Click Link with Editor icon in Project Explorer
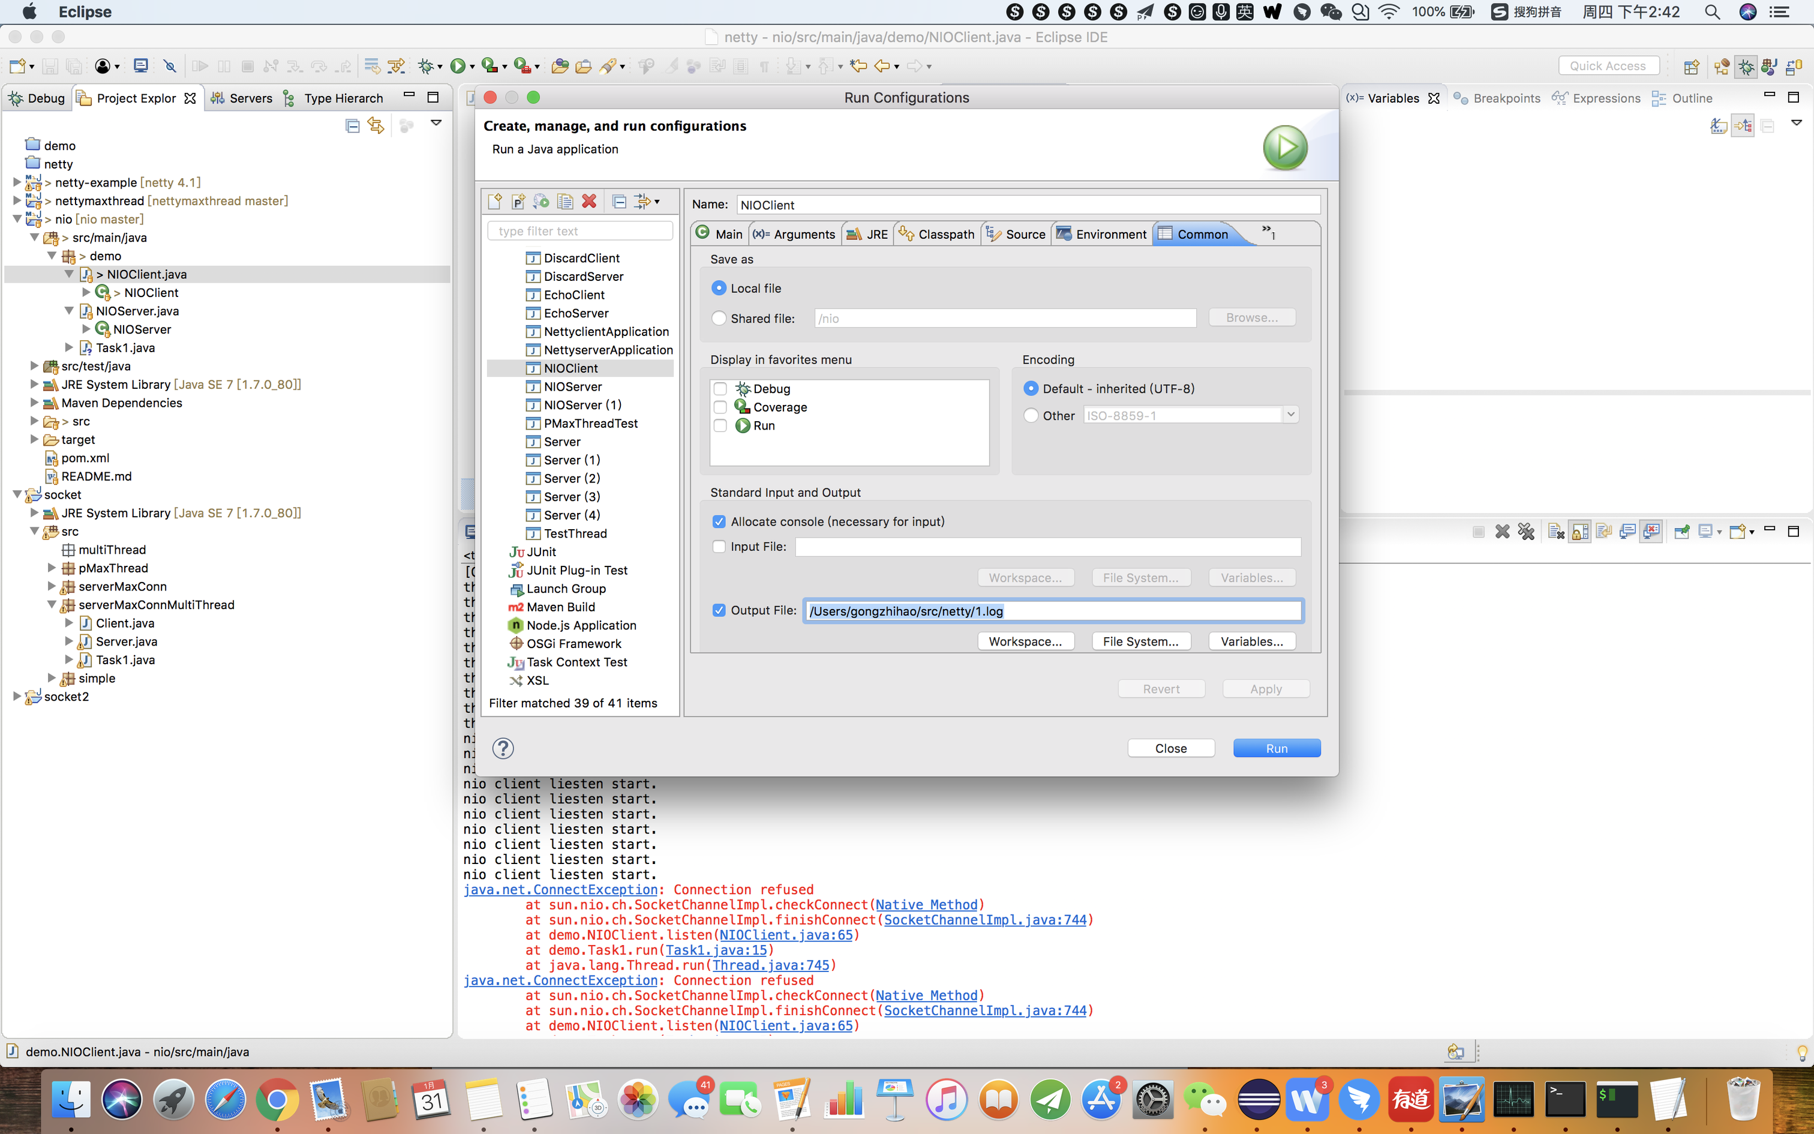The height and width of the screenshot is (1134, 1814). (x=376, y=125)
